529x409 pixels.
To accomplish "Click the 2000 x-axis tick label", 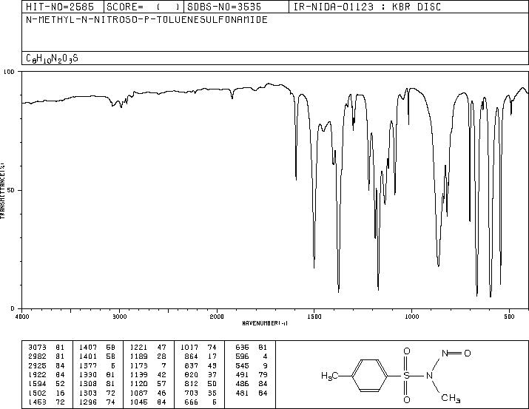I will (217, 317).
